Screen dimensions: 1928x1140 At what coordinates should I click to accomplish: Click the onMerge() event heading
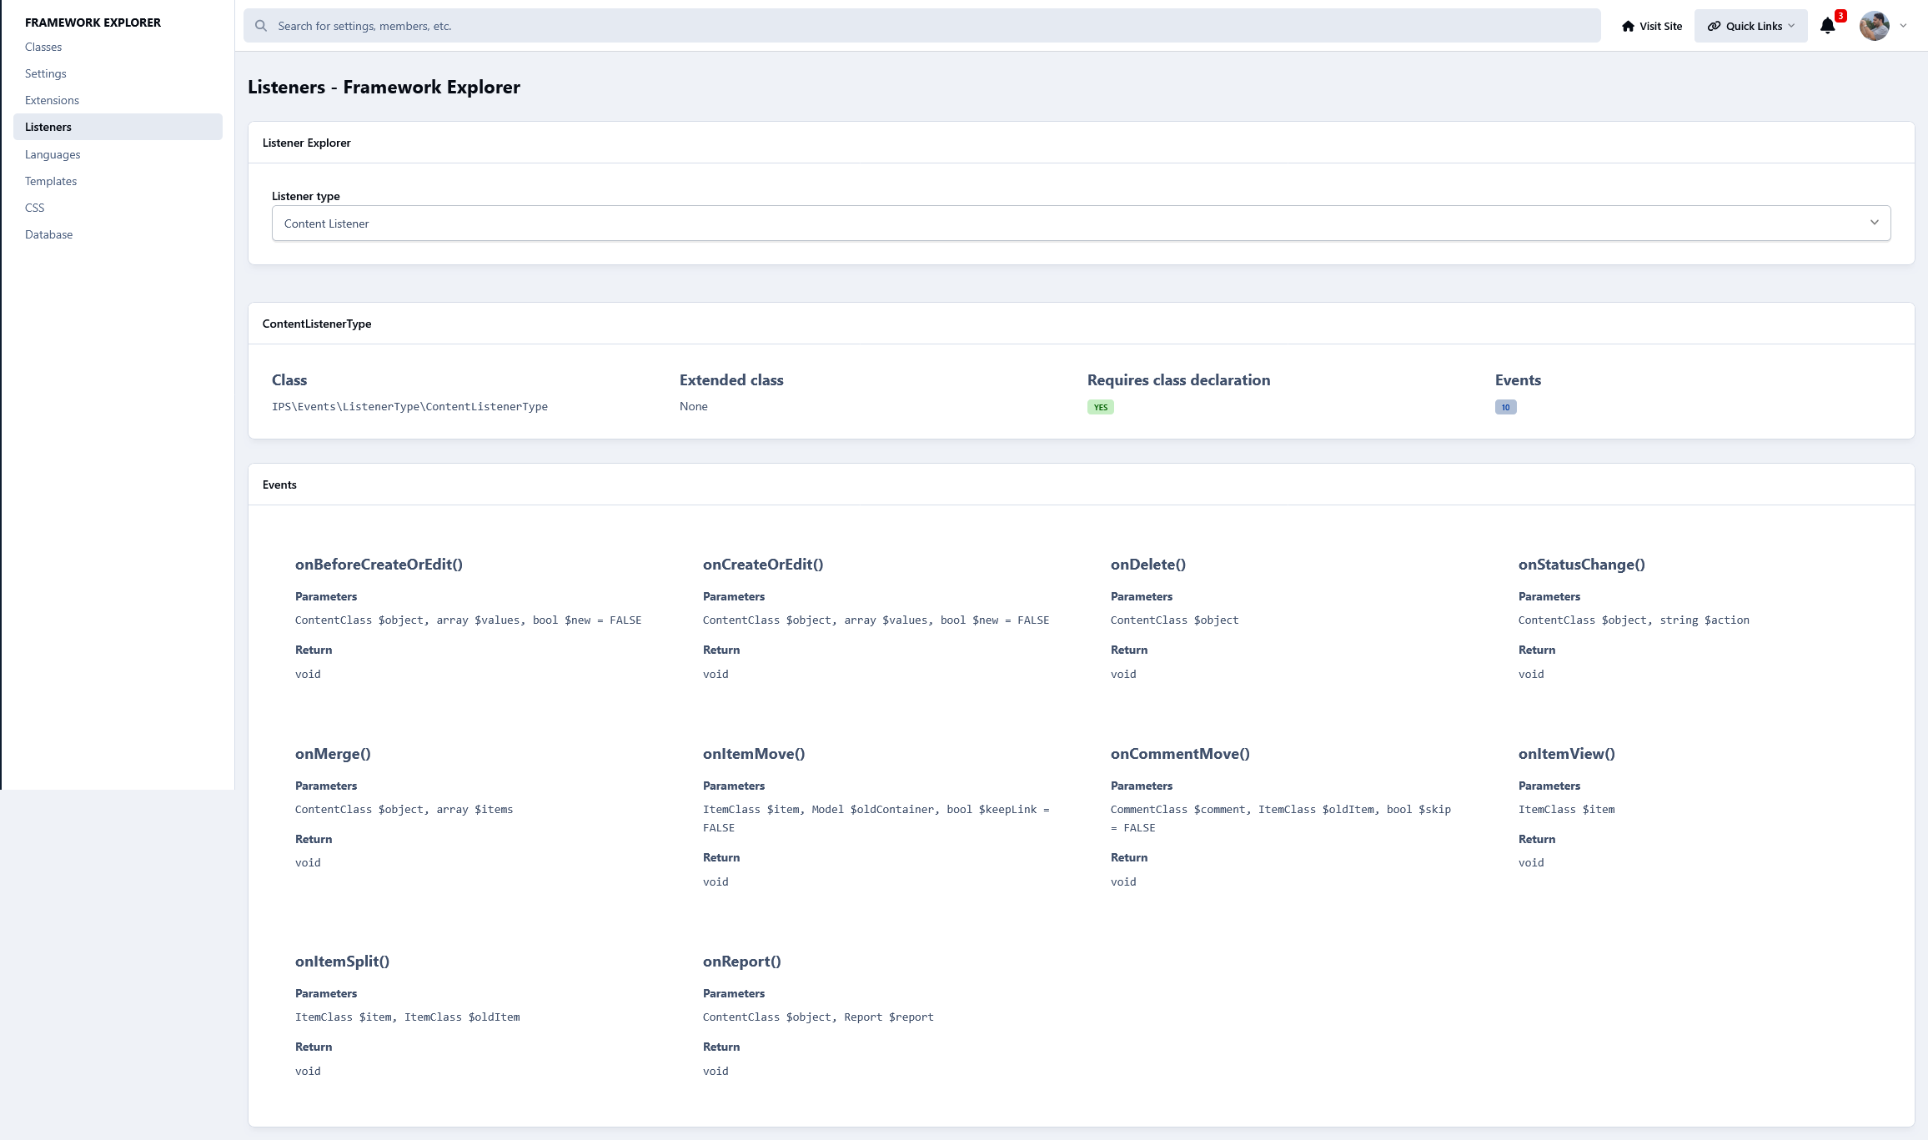click(333, 754)
